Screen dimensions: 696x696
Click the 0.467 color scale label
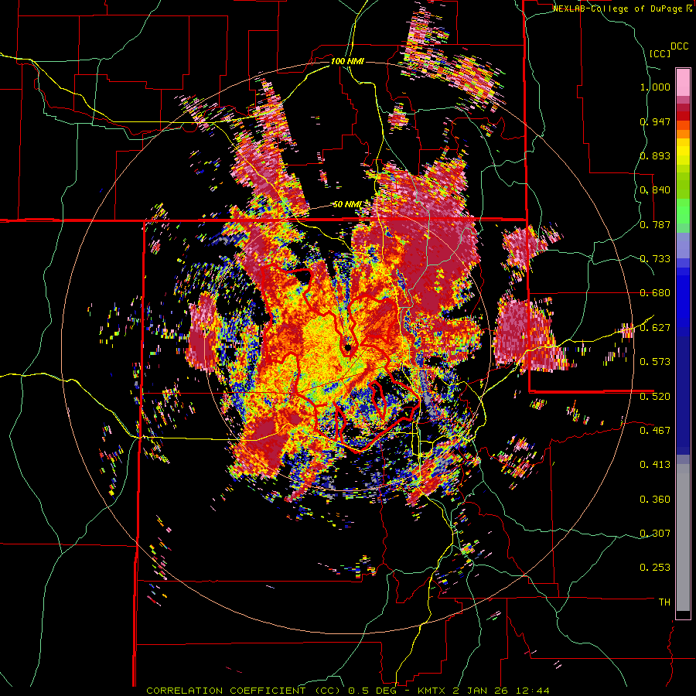pyautogui.click(x=655, y=430)
